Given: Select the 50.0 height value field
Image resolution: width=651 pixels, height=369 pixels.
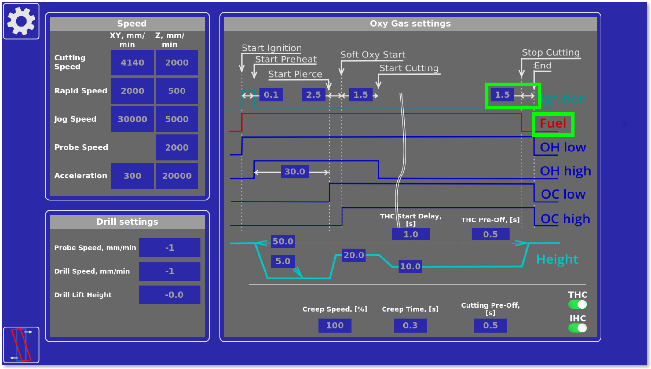Looking at the screenshot, I should (x=283, y=241).
